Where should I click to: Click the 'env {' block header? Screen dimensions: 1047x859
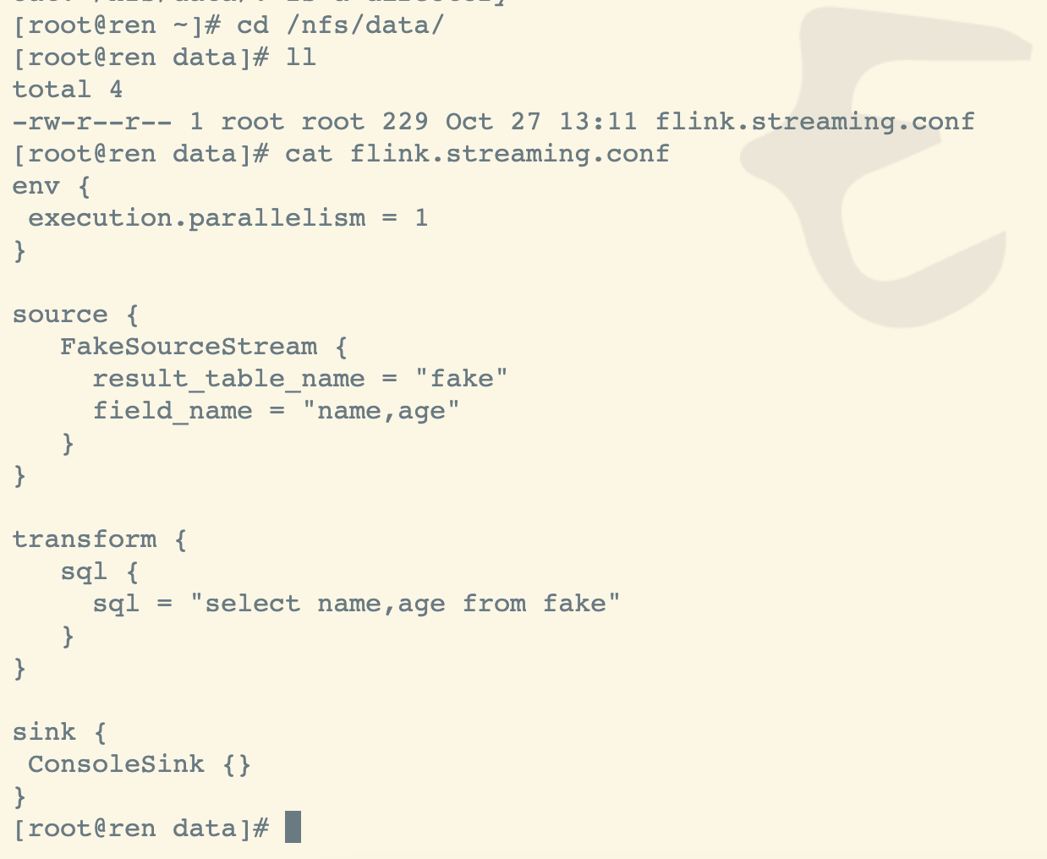[x=52, y=186]
